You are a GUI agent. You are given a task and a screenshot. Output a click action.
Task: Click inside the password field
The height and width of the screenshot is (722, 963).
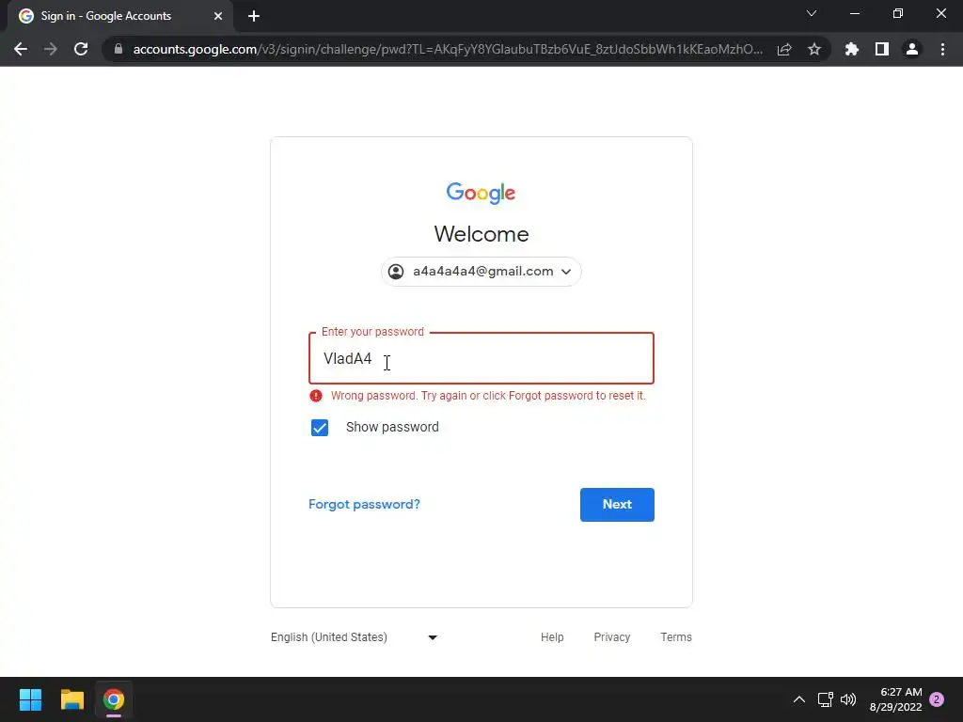[481, 358]
